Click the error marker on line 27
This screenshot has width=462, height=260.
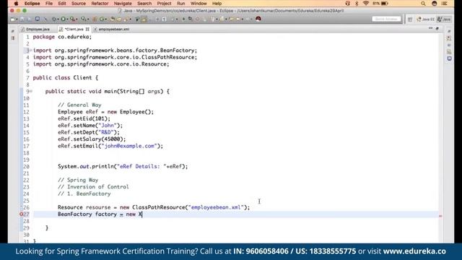point(21,214)
